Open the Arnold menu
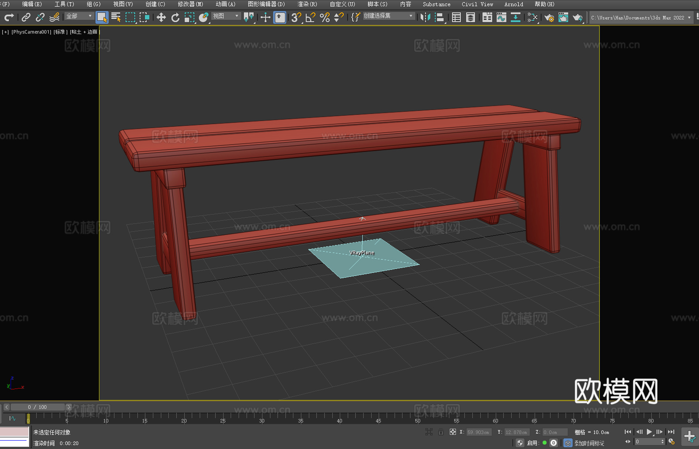This screenshot has height=449, width=699. click(514, 4)
